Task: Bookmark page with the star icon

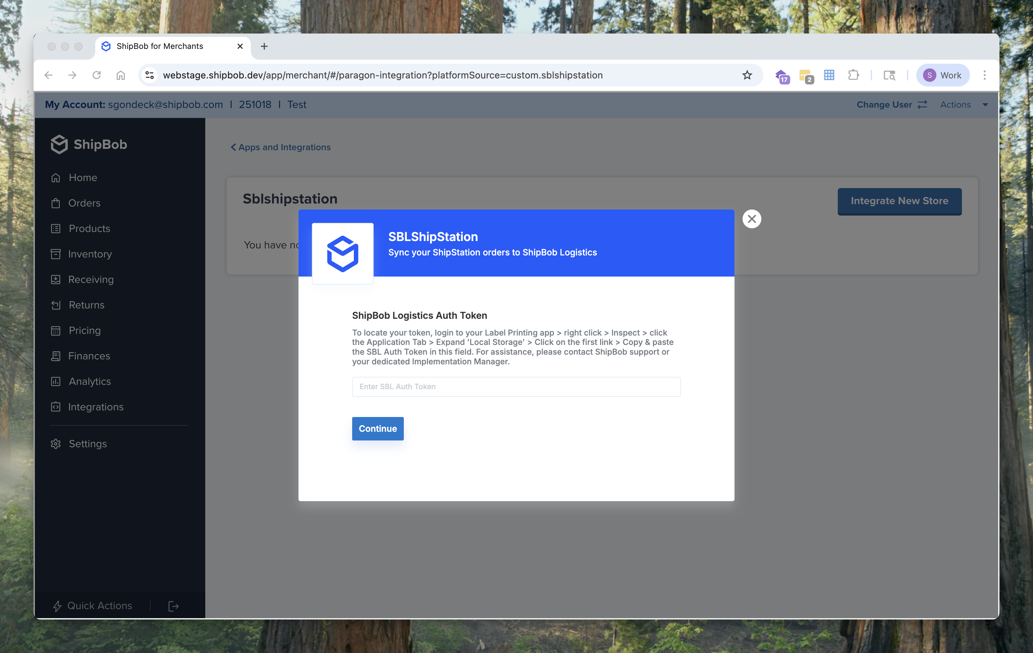Action: pyautogui.click(x=747, y=75)
